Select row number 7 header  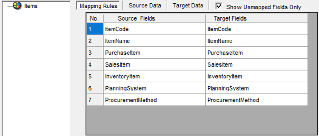[94, 100]
